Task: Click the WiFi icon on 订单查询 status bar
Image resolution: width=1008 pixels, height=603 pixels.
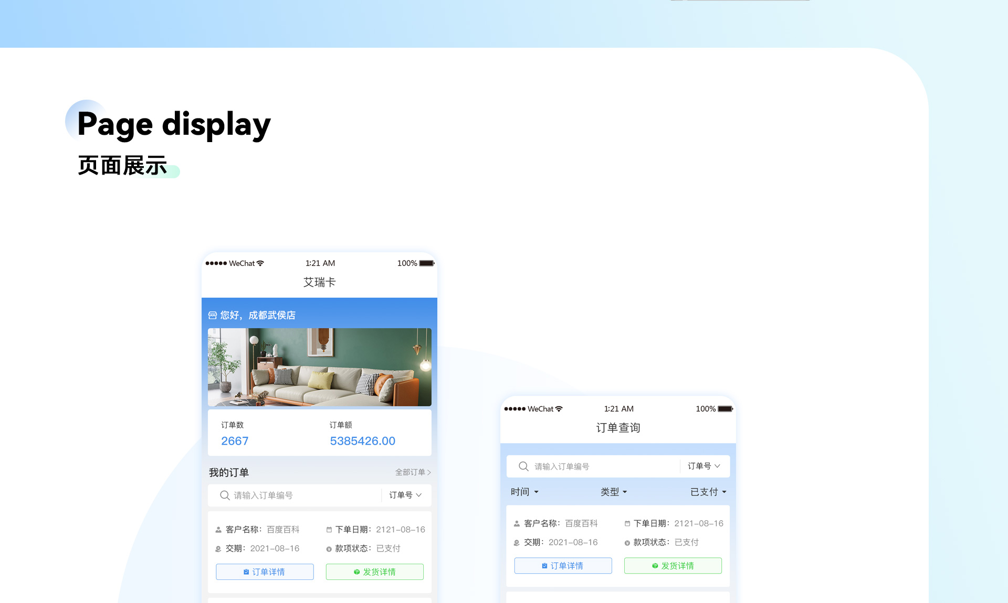Action: tap(560, 409)
